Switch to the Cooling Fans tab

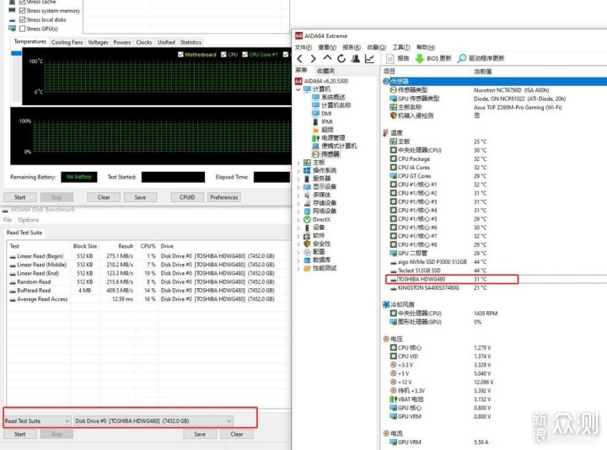coord(67,42)
